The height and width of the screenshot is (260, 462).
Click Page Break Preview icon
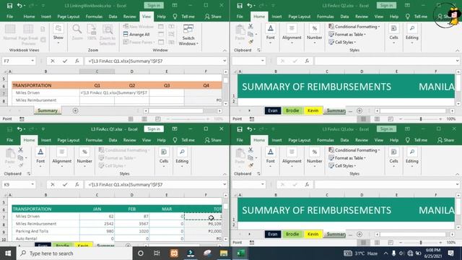(28, 35)
